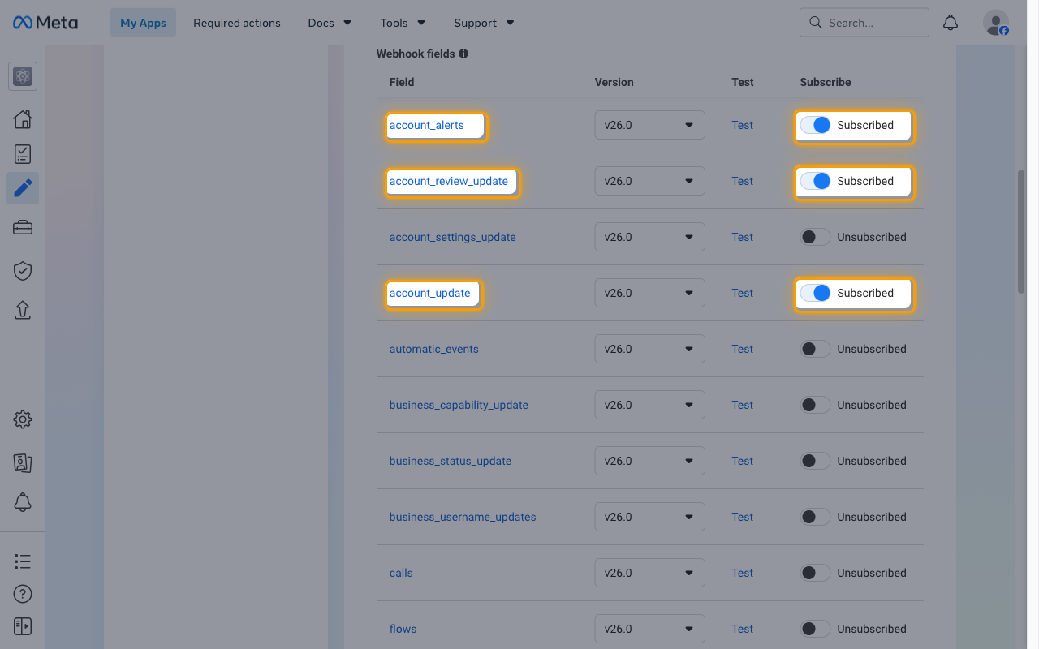Open the user profile avatar
The height and width of the screenshot is (649, 1039).
(996, 23)
